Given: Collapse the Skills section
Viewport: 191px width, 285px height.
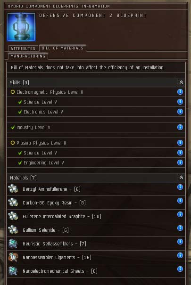Looking at the screenshot, I should click(181, 82).
